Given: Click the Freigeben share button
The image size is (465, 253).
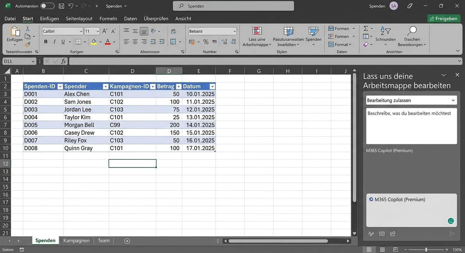Looking at the screenshot, I should 444,18.
